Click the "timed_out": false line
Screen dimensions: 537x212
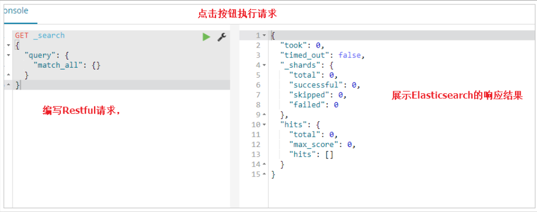323,55
